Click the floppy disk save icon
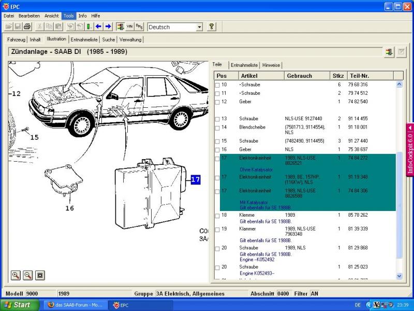Viewport: 414px width, 311px height. pyautogui.click(x=18, y=26)
